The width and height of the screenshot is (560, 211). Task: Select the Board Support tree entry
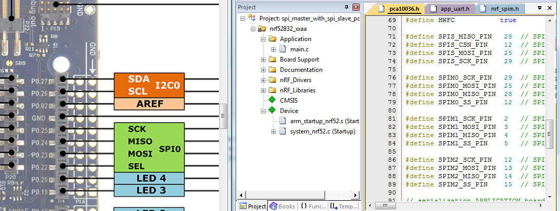pos(300,60)
